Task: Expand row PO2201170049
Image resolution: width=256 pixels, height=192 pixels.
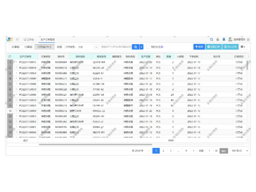Action: tap(16, 78)
